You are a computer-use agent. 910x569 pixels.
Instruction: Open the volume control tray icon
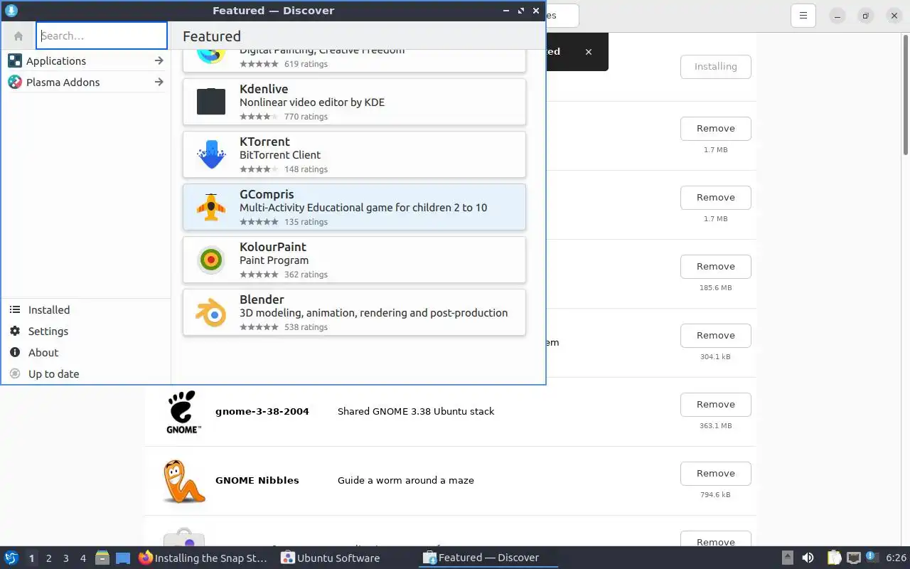click(808, 558)
